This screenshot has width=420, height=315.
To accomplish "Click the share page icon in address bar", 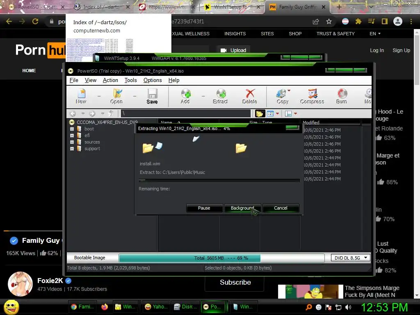I will [x=316, y=21].
